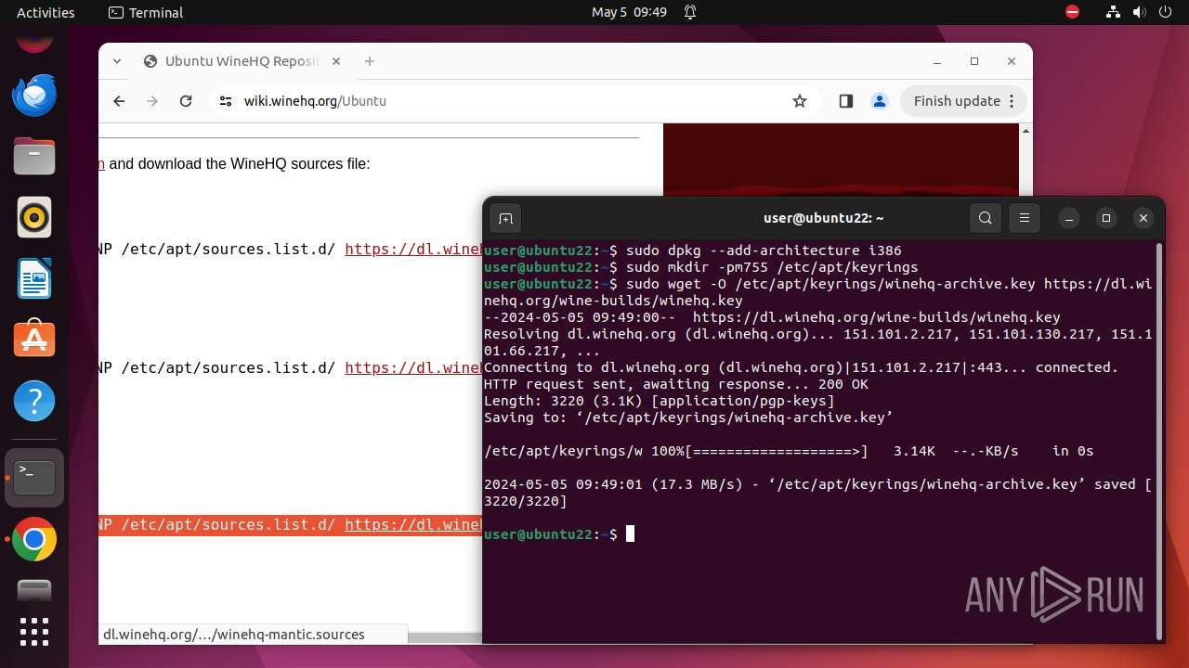Viewport: 1189px width, 668px height.
Task: Click terminal title user@ubuntu22: ~
Action: (823, 218)
